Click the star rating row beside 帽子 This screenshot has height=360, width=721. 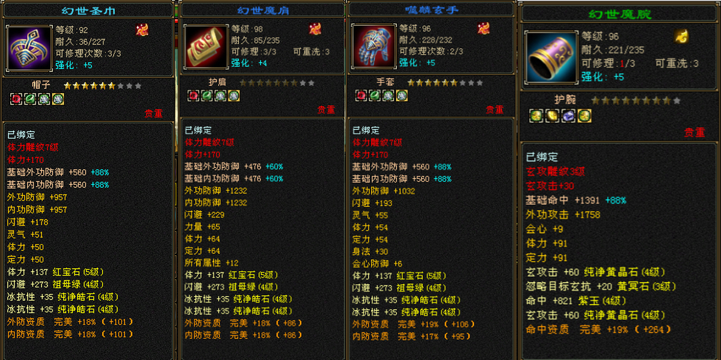(x=103, y=86)
